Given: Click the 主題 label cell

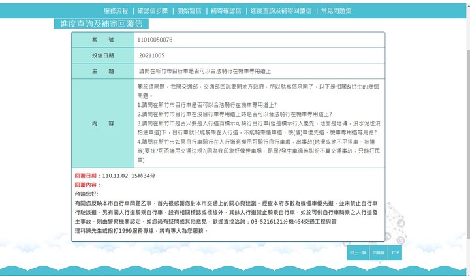Looking at the screenshot, I should pyautogui.click(x=103, y=71).
